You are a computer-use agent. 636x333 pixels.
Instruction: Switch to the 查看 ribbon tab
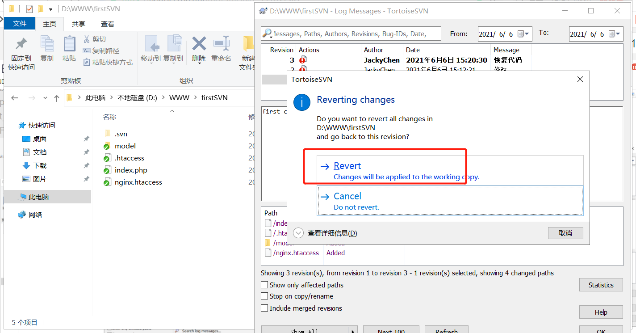click(108, 24)
